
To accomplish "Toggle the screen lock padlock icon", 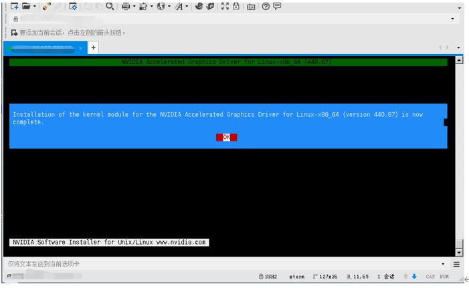I will [236, 6].
